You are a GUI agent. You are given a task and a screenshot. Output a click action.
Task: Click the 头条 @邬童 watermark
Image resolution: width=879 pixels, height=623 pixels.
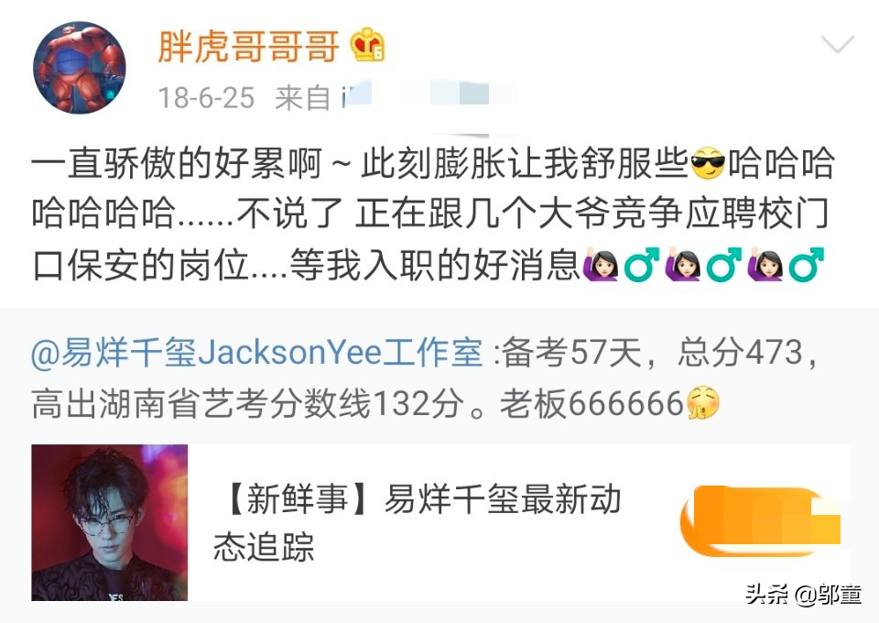click(x=803, y=594)
